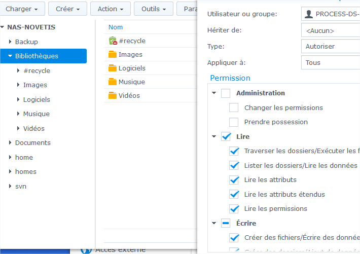Screen dimensions: 360x254
Task: Expand the Backup folder in tree
Action: point(10,42)
